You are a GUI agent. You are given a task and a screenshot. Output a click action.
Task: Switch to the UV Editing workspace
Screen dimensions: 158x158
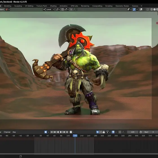(x=29, y=6)
